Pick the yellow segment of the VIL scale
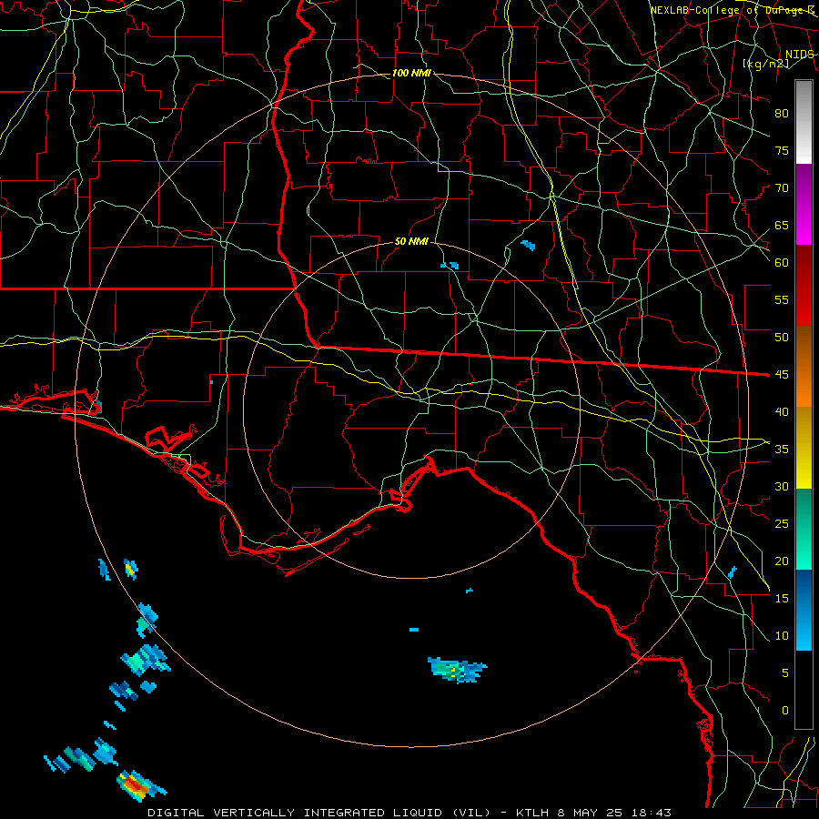This screenshot has width=819, height=819. 804,448
